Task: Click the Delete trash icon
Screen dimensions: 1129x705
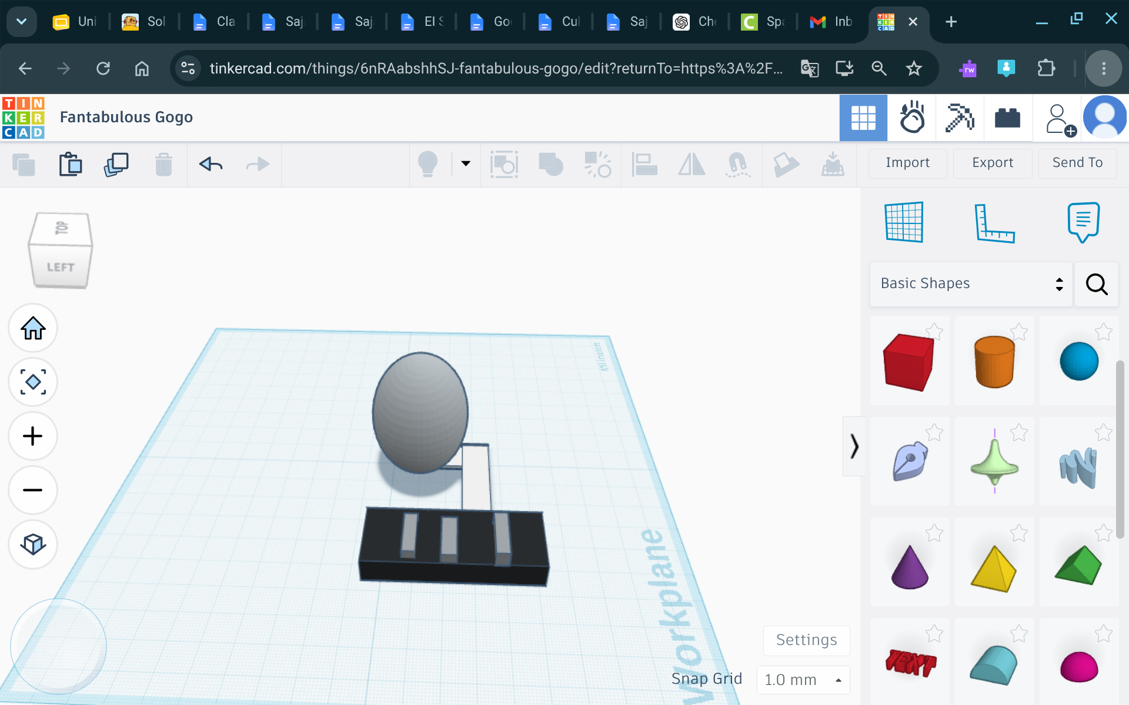Action: point(163,164)
